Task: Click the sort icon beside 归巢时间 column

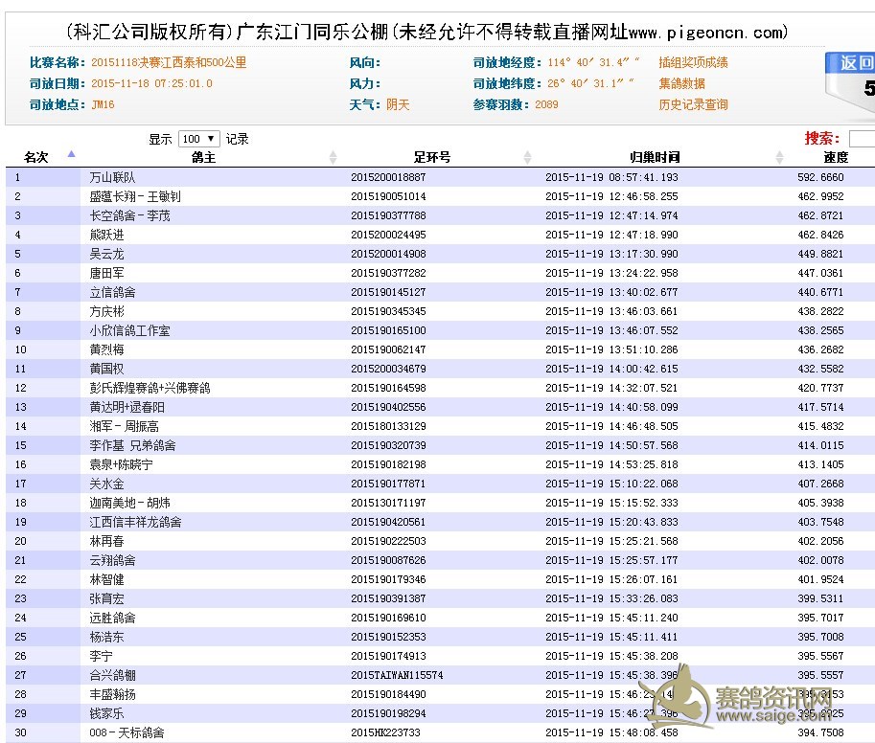Action: (779, 157)
